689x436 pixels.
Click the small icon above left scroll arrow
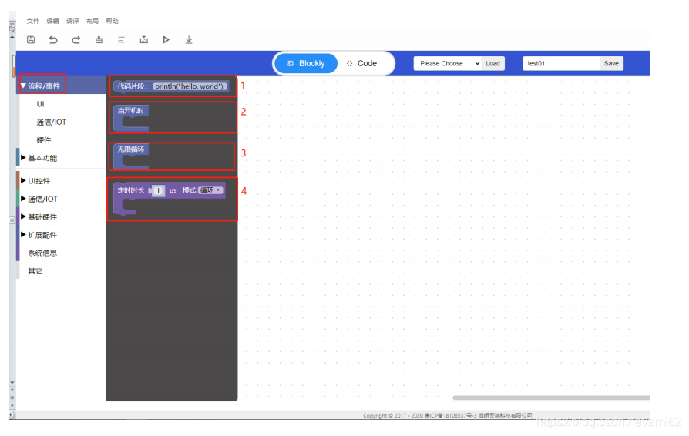pyautogui.click(x=12, y=29)
